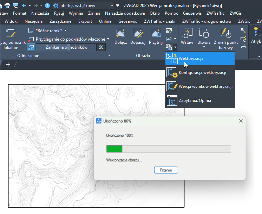Select Wektoryzacja from the dropdown menu
Viewport: 262px width, 214px height.
tap(200, 58)
